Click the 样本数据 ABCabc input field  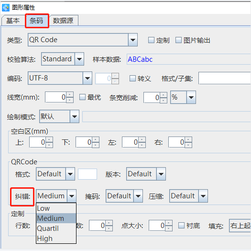point(188,59)
